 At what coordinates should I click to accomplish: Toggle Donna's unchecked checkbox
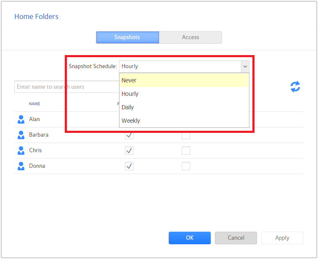tap(186, 166)
